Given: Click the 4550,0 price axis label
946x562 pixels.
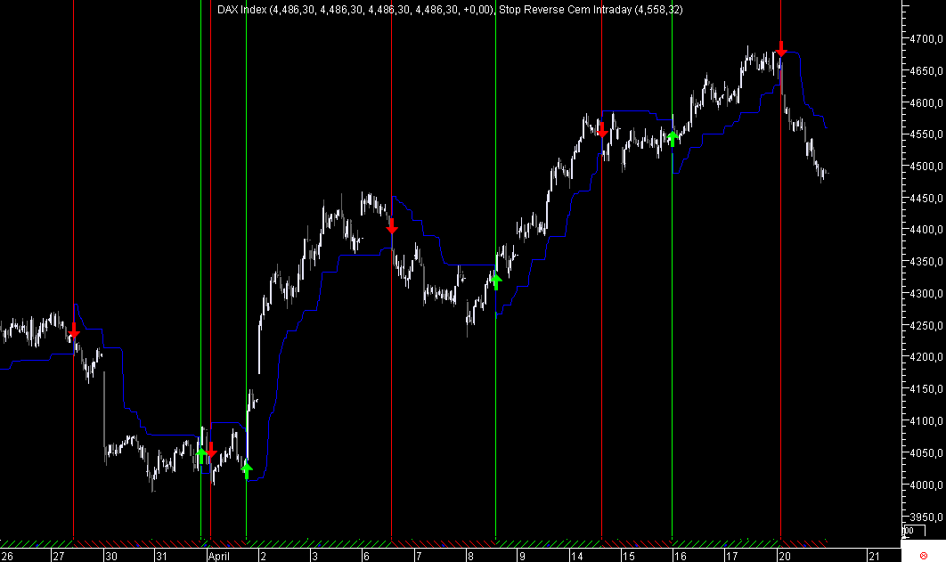Looking at the screenshot, I should point(926,134).
